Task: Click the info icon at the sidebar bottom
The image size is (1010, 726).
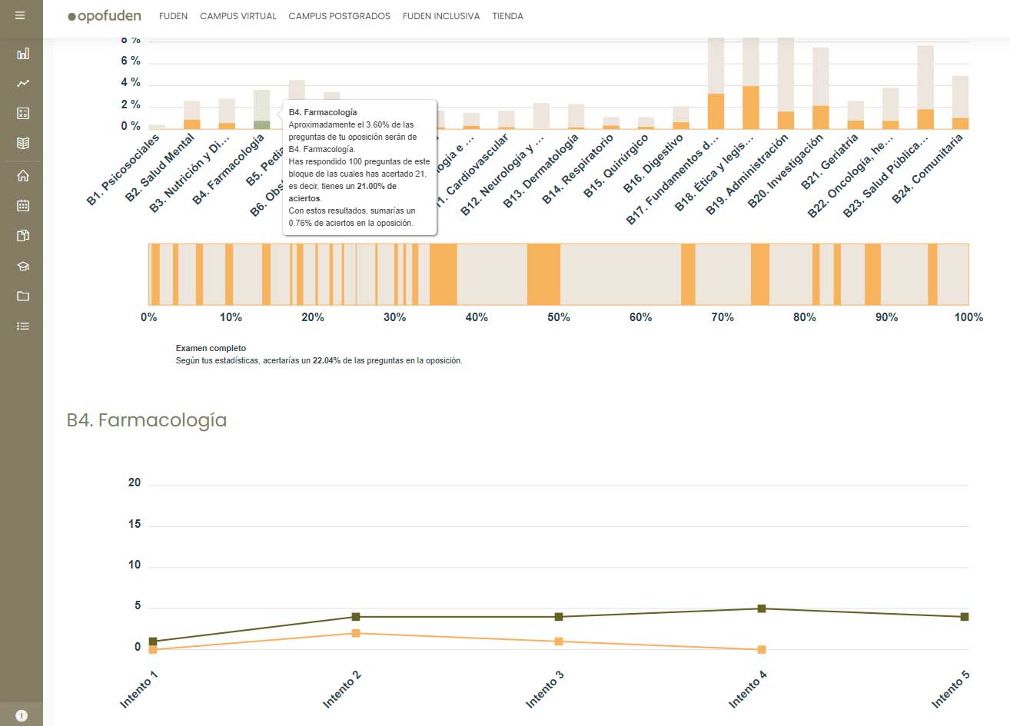Action: pyautogui.click(x=22, y=715)
